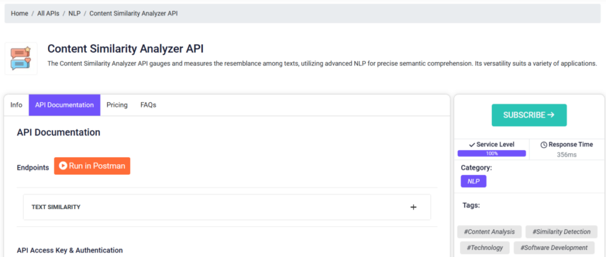The height and width of the screenshot is (257, 606).
Task: Go to Home breadcrumb link
Action: 20,14
